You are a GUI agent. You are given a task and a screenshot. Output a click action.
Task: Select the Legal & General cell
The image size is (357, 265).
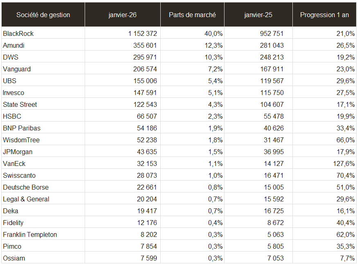point(26,199)
